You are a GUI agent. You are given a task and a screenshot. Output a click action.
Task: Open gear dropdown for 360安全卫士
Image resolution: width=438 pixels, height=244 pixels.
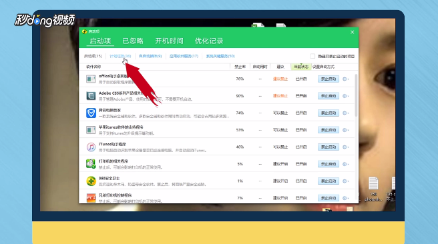[x=346, y=181]
